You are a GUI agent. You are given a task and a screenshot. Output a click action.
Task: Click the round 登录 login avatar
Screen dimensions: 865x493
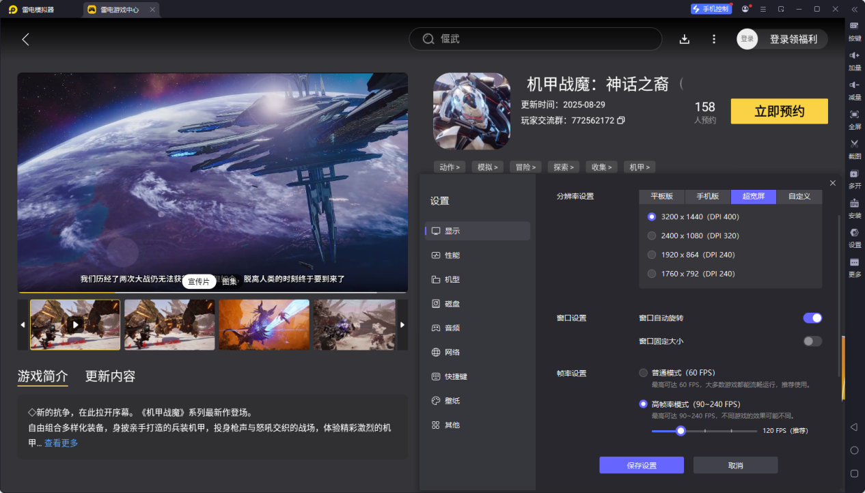[747, 39]
